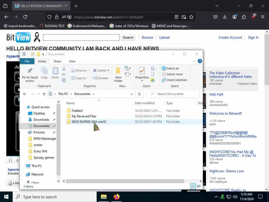Click the Search Documents box
Viewport: 269px width, 202px height.
point(173,94)
